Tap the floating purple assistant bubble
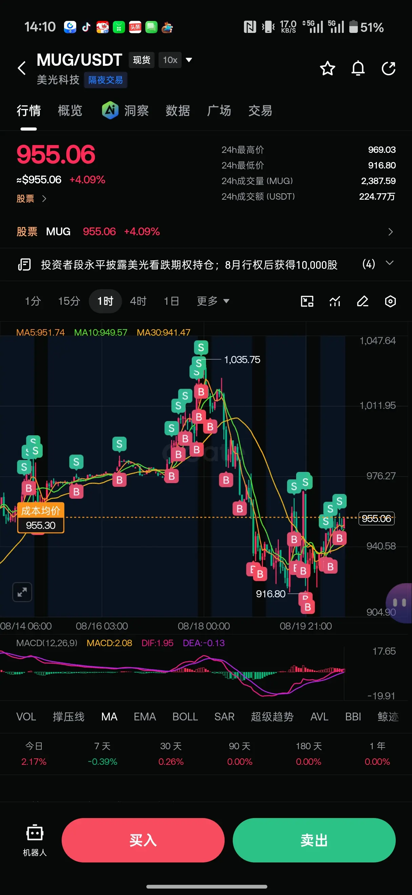 coord(399,603)
